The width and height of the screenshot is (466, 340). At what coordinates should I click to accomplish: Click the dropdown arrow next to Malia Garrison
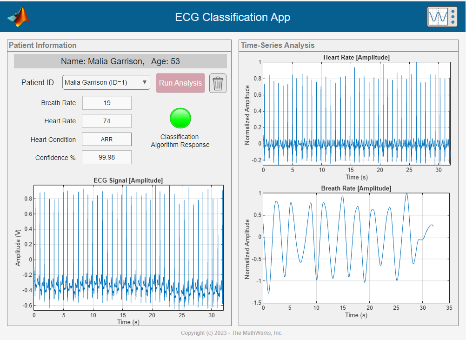pos(145,82)
